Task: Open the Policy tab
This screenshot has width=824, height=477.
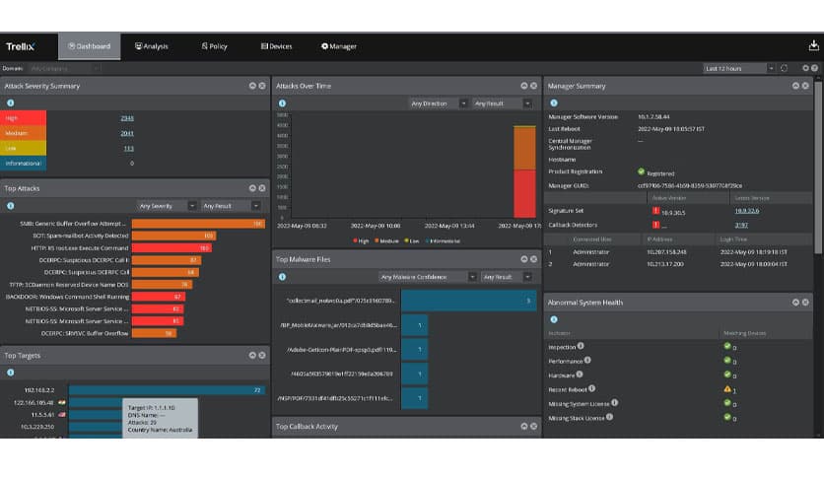Action: pyautogui.click(x=215, y=46)
